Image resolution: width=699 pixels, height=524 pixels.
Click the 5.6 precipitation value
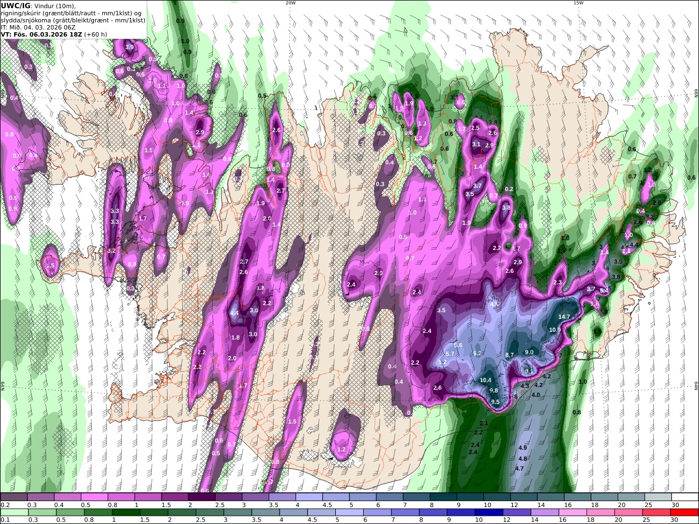pos(458,345)
